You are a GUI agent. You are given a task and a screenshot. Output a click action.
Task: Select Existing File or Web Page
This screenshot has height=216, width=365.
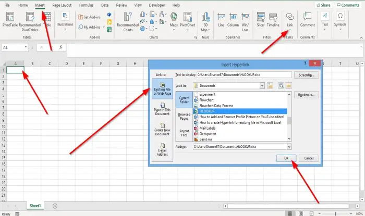point(162,89)
